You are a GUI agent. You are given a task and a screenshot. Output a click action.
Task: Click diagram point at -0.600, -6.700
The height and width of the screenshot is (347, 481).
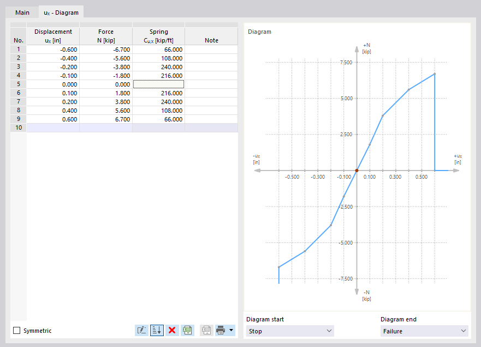point(279,267)
